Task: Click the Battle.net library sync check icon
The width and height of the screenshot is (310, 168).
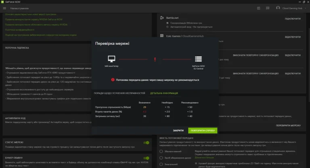Action: click(x=168, y=23)
